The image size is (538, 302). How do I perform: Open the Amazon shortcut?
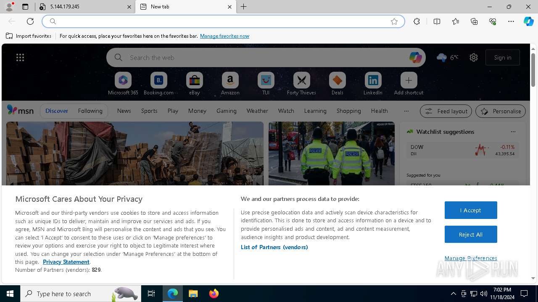click(230, 83)
